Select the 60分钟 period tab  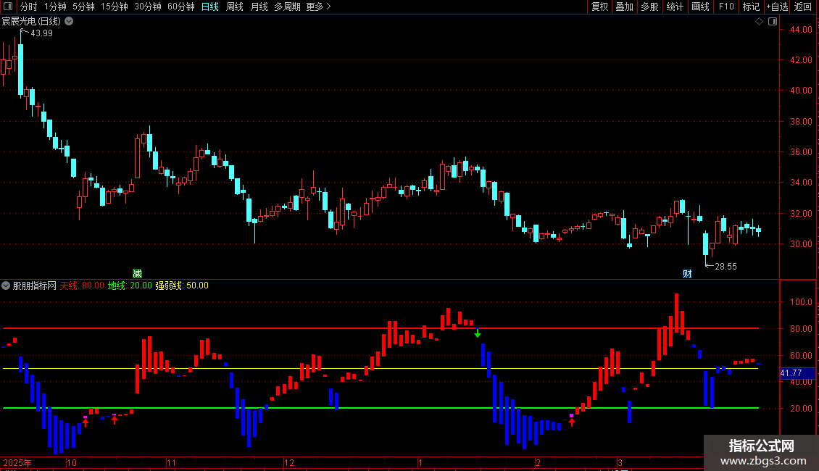point(181,7)
